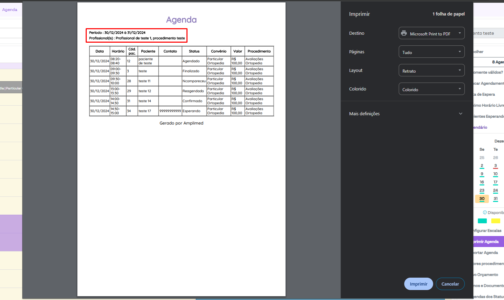Select day 24 in the calendar
The width and height of the screenshot is (504, 300).
click(x=495, y=191)
